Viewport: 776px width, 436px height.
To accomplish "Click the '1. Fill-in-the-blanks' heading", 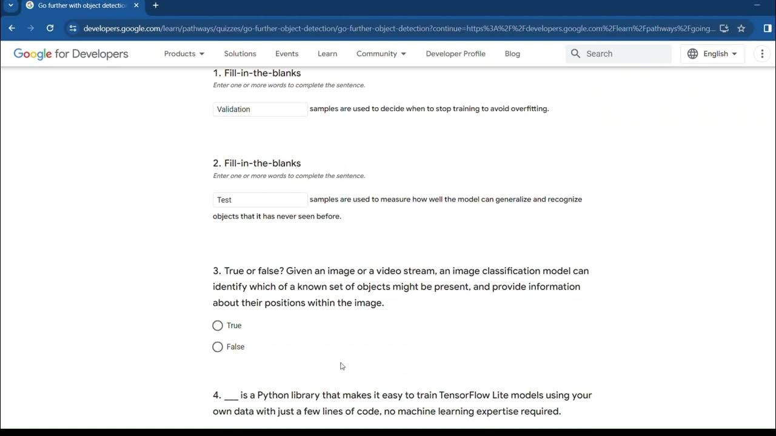I will [x=256, y=73].
